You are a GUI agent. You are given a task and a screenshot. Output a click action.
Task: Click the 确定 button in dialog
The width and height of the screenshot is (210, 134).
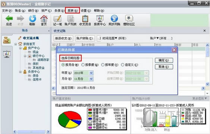pyautogui.click(x=164, y=60)
